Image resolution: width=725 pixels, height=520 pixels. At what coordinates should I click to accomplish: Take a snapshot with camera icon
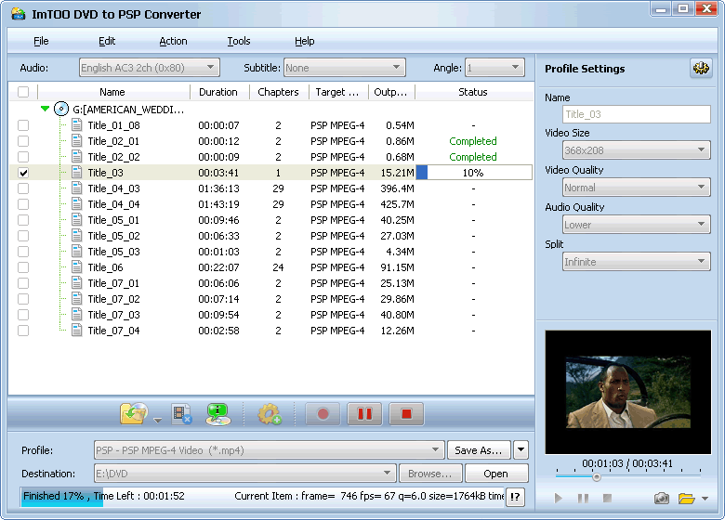[661, 499]
